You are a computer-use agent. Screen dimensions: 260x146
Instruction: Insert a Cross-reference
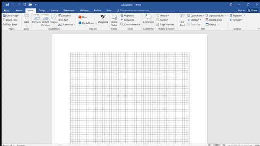point(130,24)
